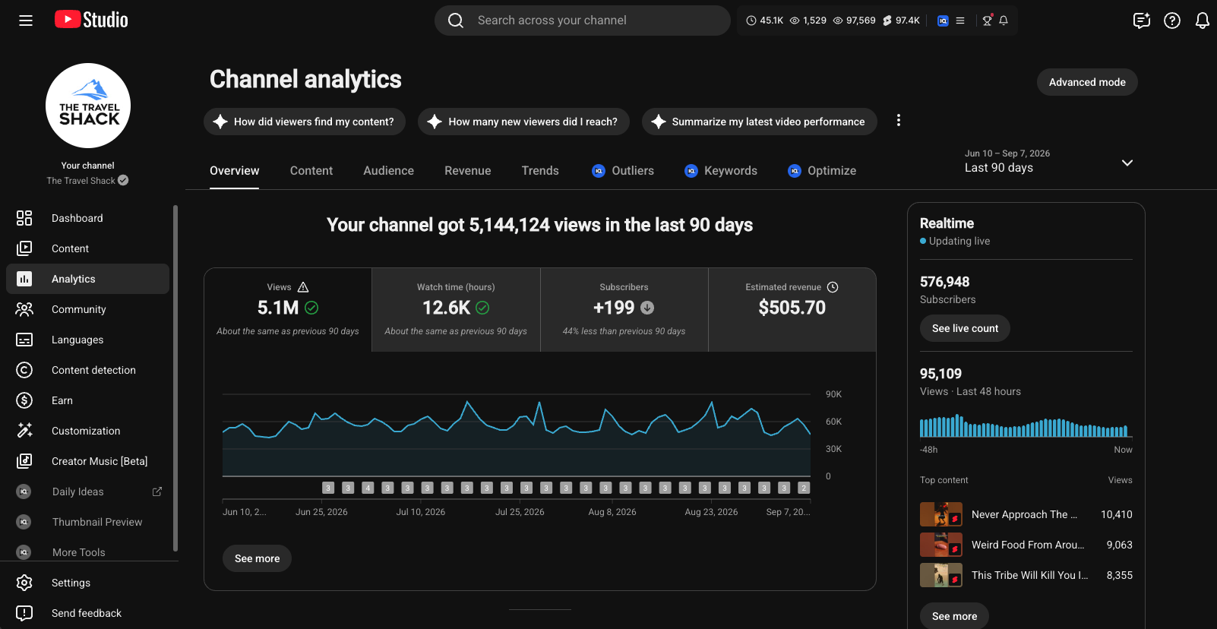Image resolution: width=1217 pixels, height=629 pixels.
Task: Click into the Search across your channel field
Action: 583,21
